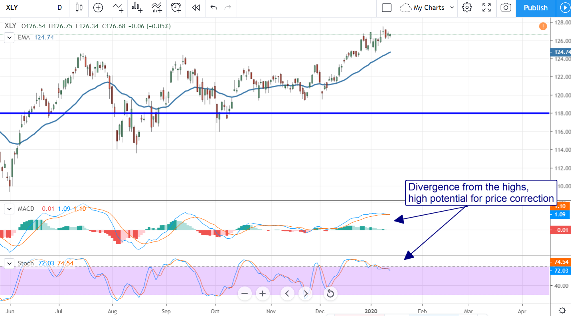Click the 72.03 Stoch value label on axis

pos(561,271)
